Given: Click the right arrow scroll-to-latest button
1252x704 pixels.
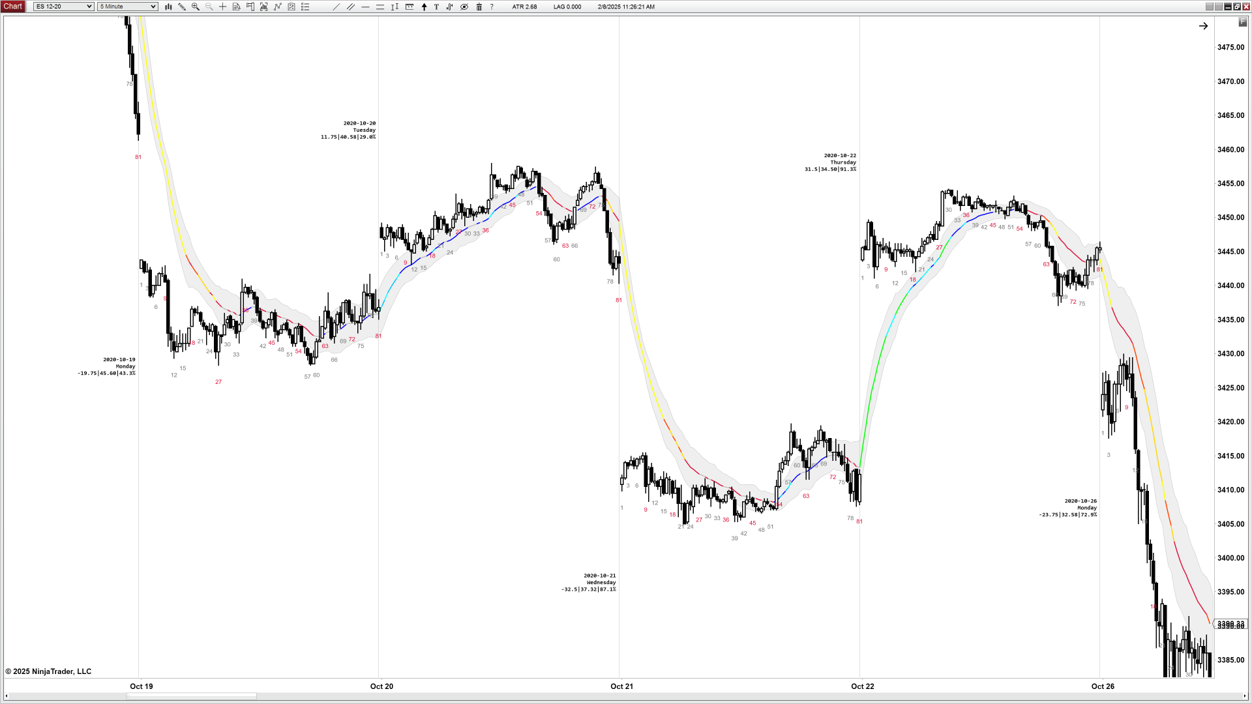Looking at the screenshot, I should [1203, 26].
